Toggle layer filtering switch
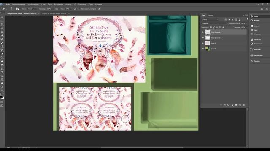Image resolution: width=270 pixels, height=151 pixels. (248, 19)
